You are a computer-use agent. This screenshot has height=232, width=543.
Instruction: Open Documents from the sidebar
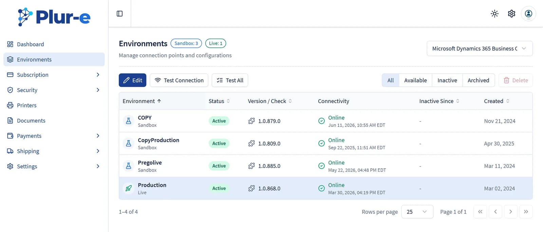coord(54,120)
